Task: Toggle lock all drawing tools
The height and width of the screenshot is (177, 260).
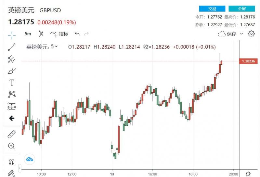Action: coord(12,173)
